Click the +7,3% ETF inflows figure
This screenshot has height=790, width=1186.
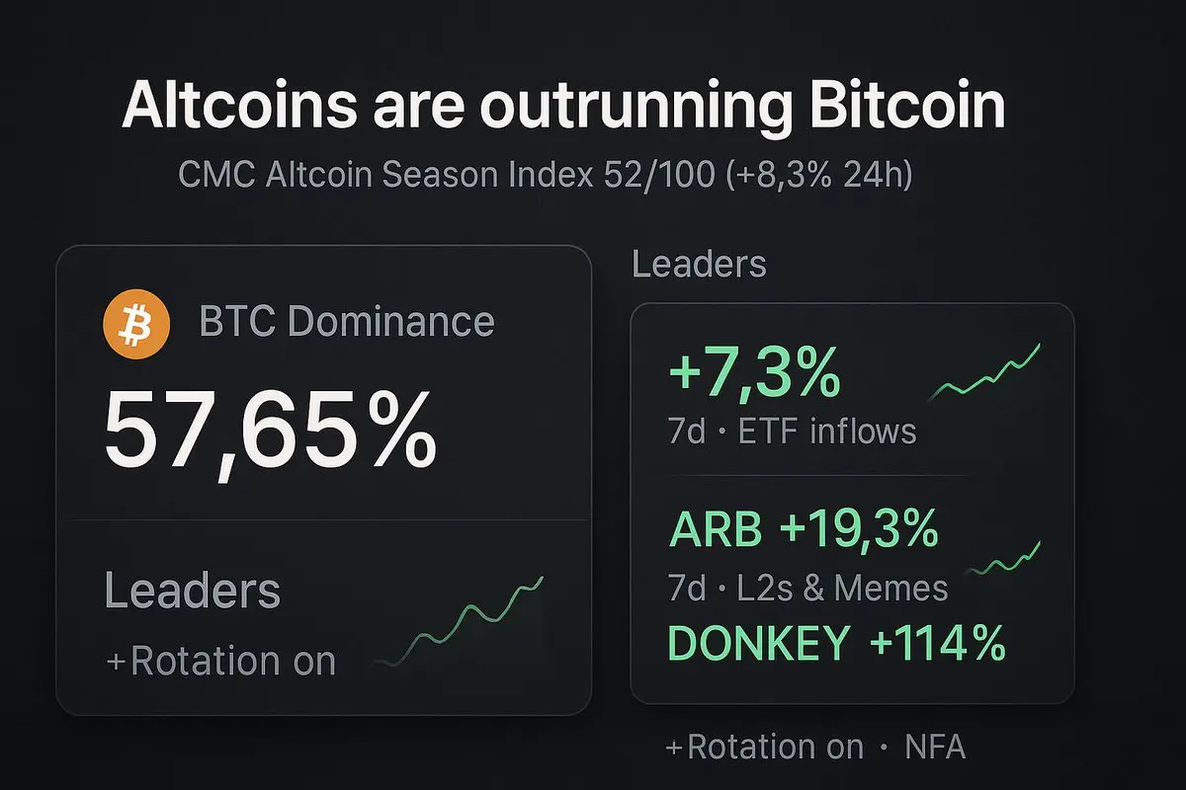pyautogui.click(x=754, y=376)
